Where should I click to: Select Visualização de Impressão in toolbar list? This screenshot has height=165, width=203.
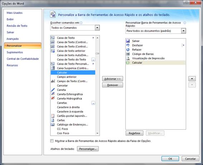pyautogui.click(x=156, y=58)
